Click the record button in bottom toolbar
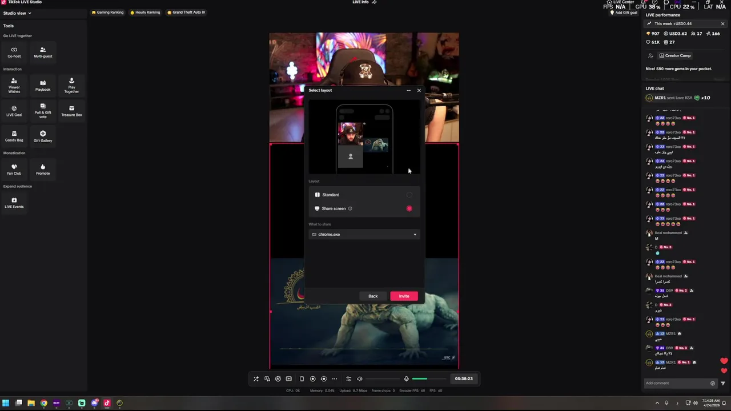The width and height of the screenshot is (731, 411). [312, 378]
